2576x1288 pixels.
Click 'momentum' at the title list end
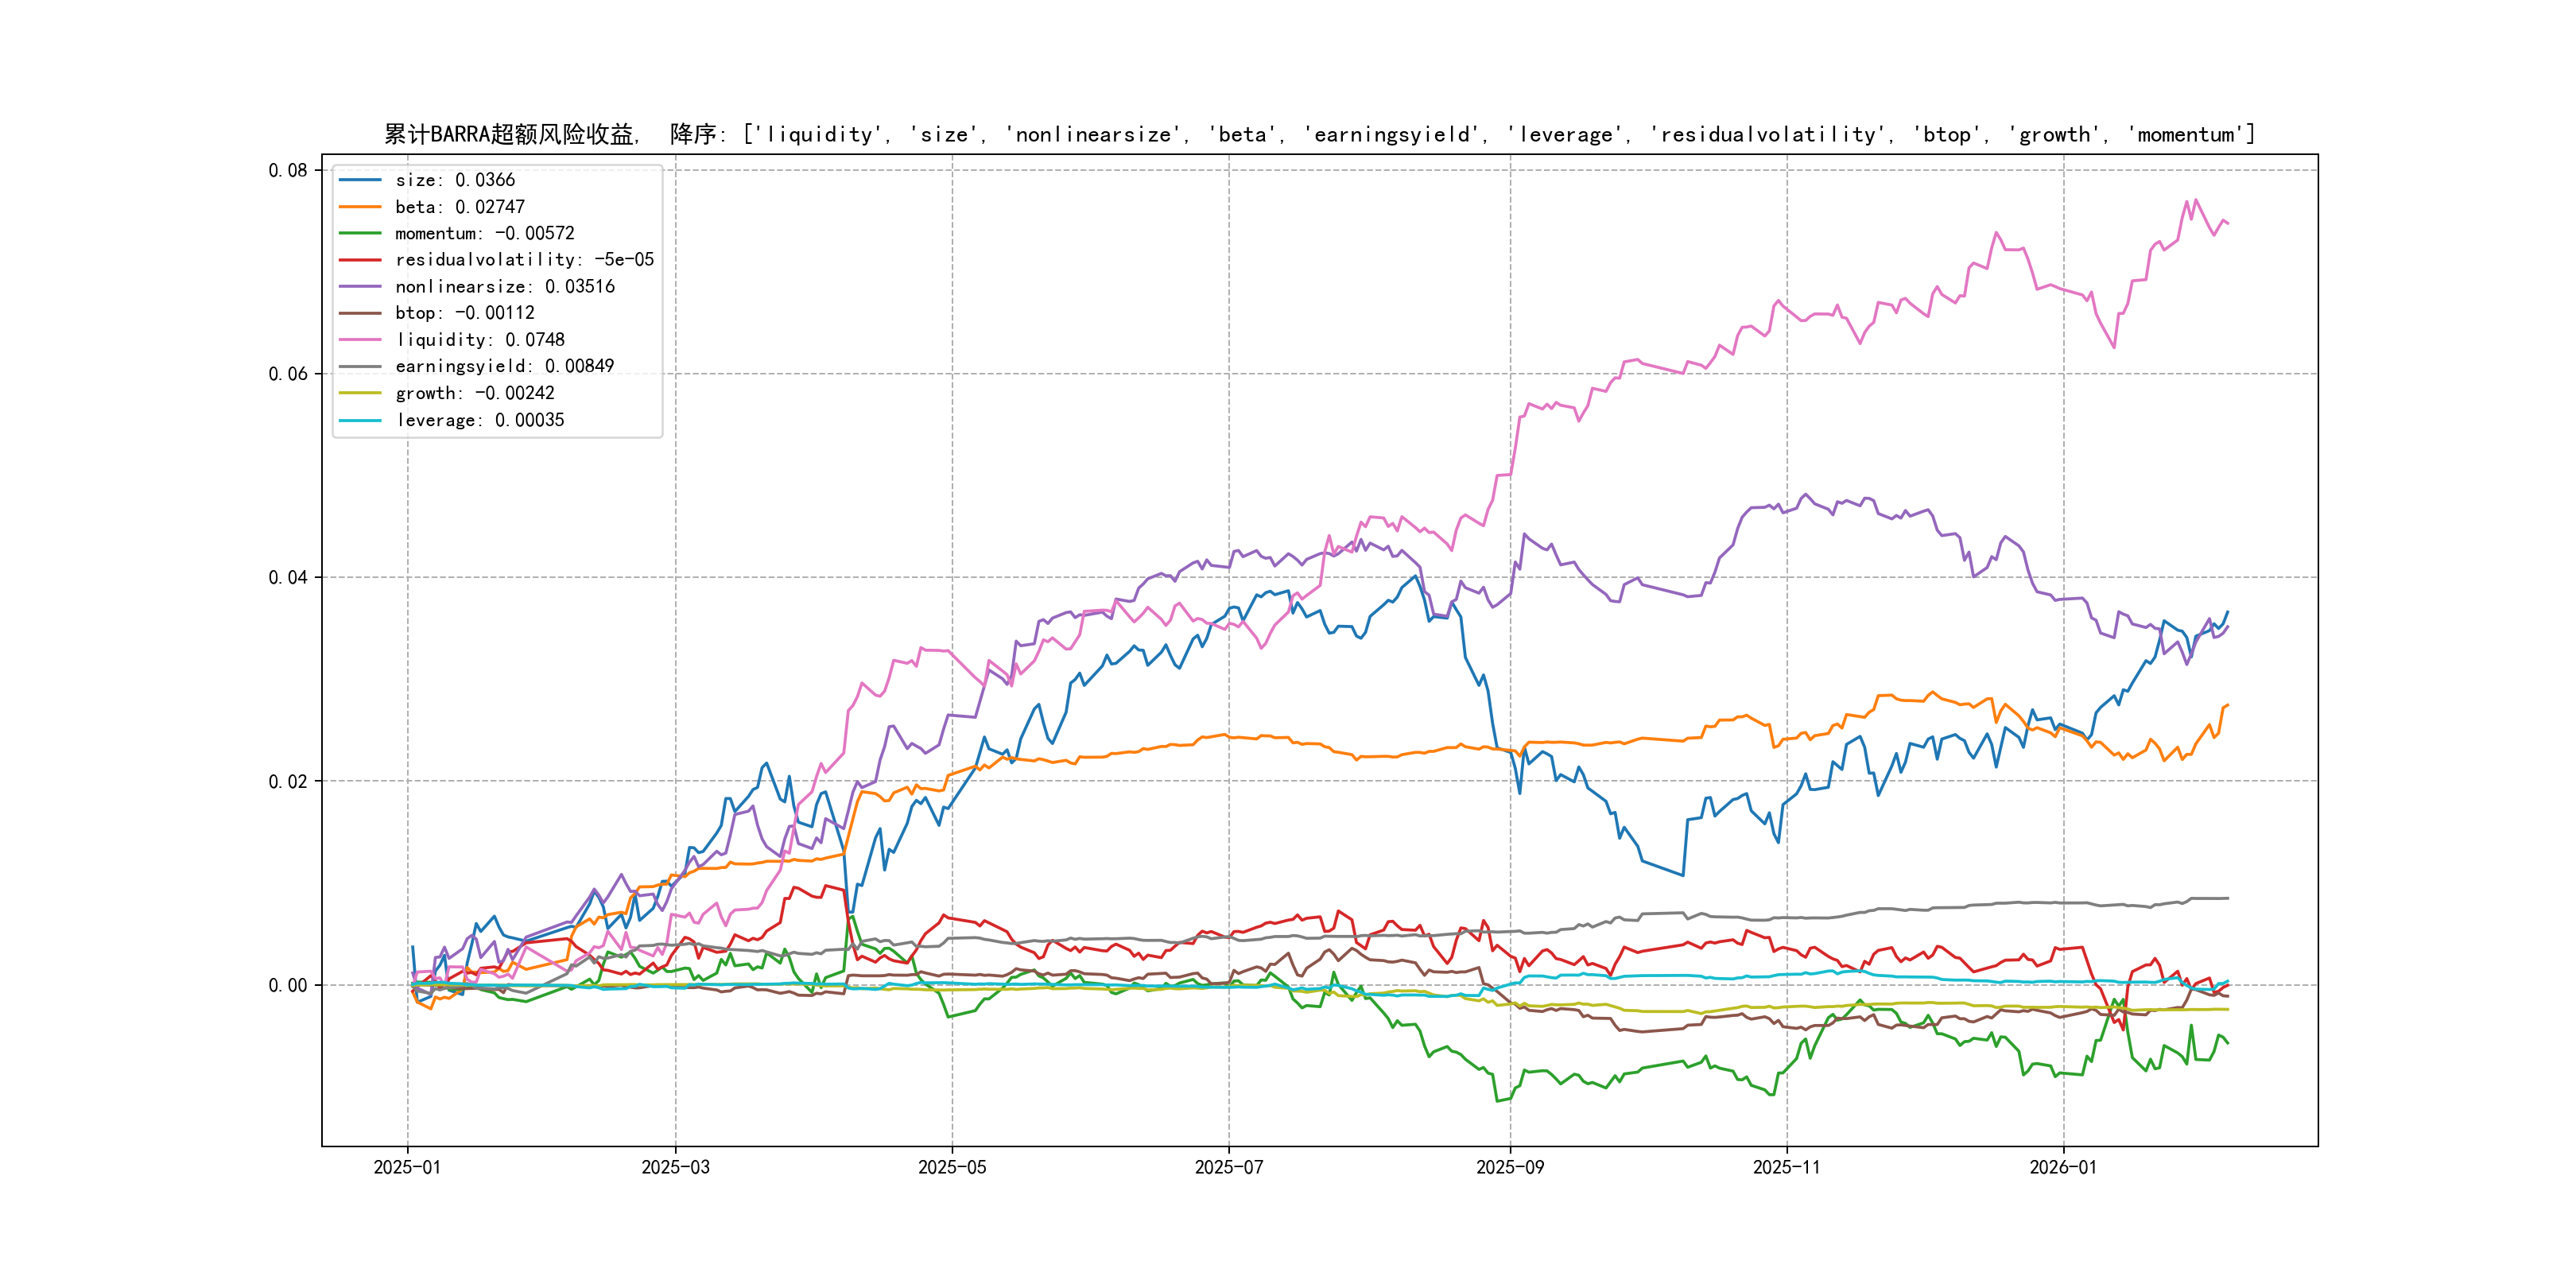pyautogui.click(x=2187, y=134)
